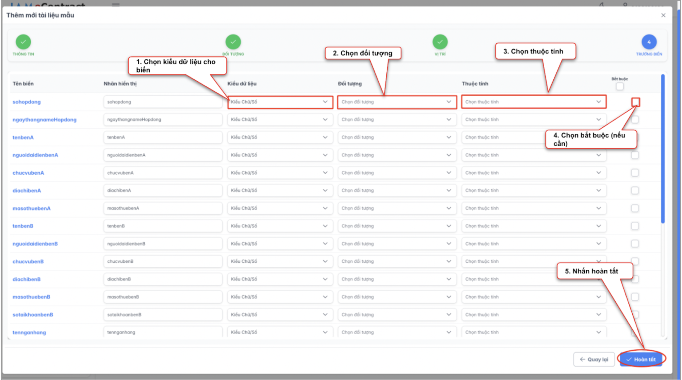The image size is (682, 380).
Task: Open sohopdong Chọn thuộc tính dropdown
Action: point(529,102)
